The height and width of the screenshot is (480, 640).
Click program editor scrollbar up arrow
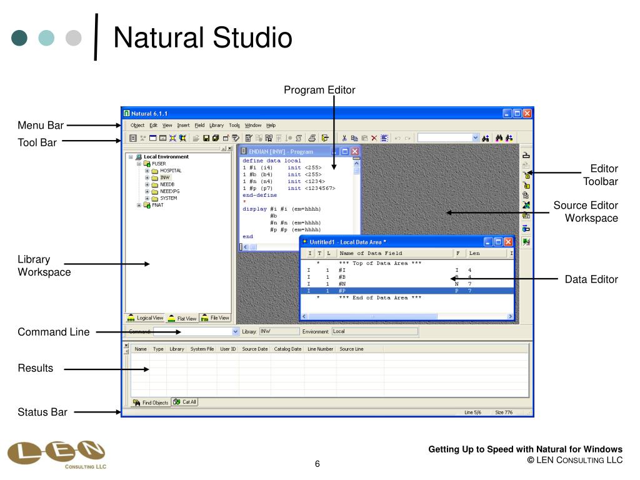(x=356, y=163)
